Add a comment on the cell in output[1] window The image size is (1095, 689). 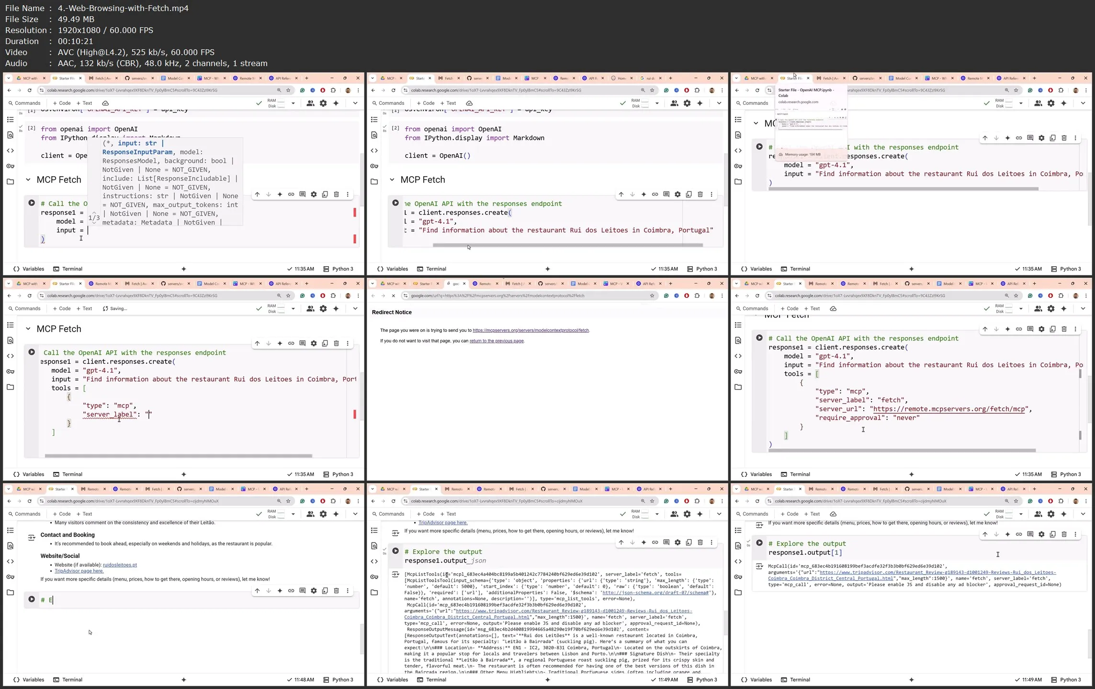click(1030, 534)
